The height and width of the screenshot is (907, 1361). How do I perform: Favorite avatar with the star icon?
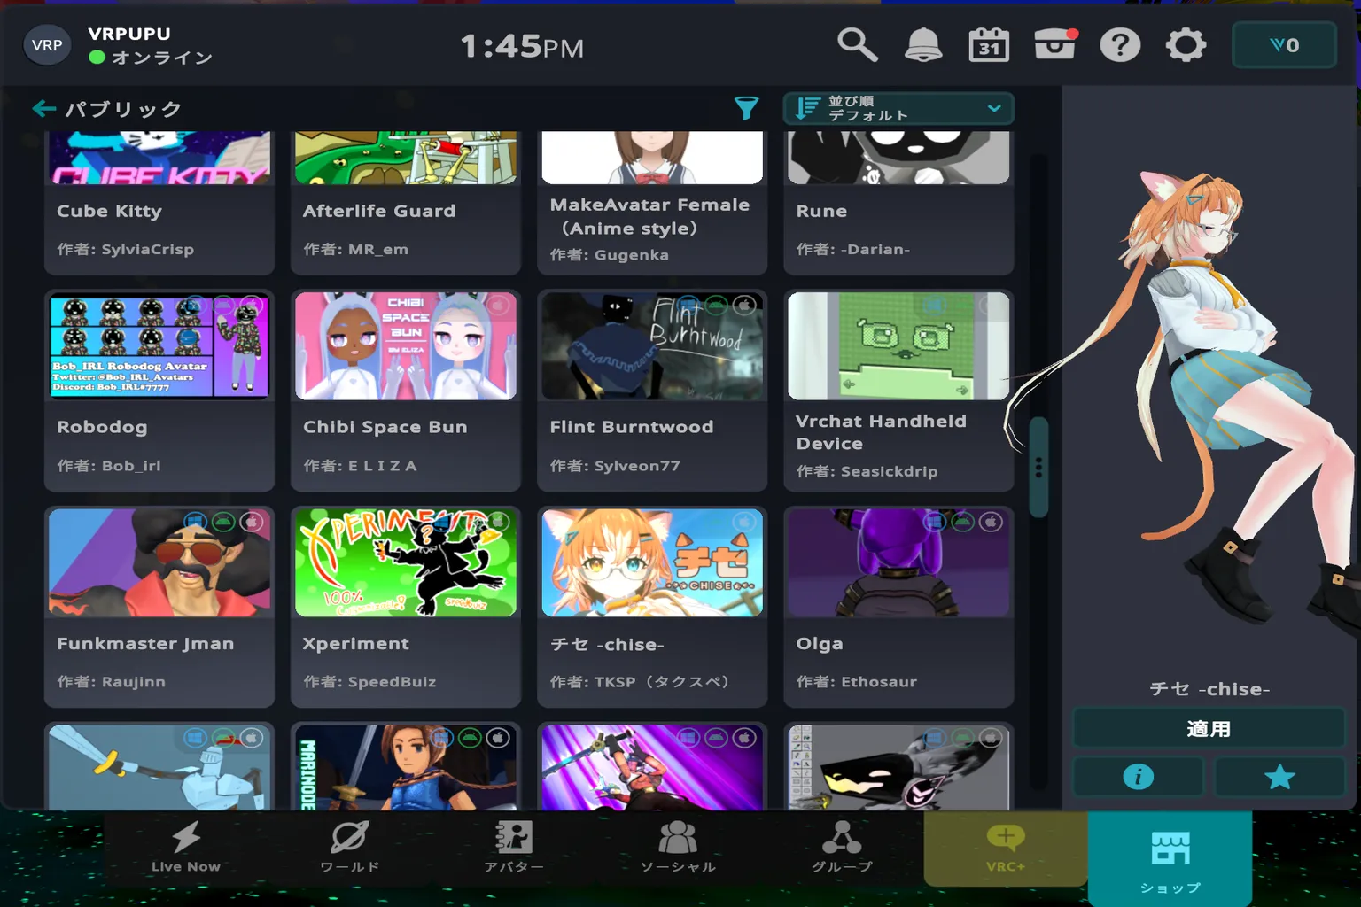[1279, 777]
